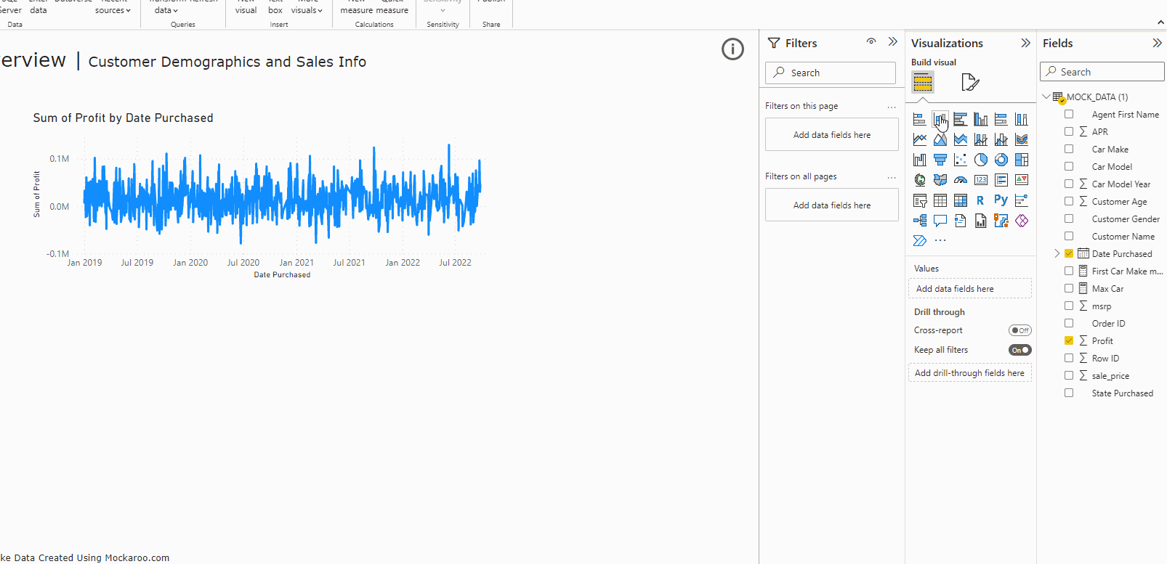The width and height of the screenshot is (1167, 564).
Task: Select the Python visual
Action: (x=1001, y=200)
